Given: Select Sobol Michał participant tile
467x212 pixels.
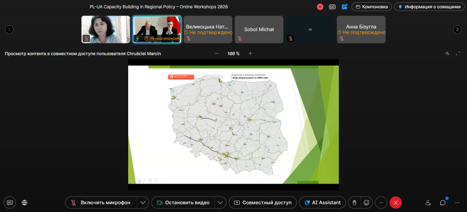Looking at the screenshot, I should [259, 29].
